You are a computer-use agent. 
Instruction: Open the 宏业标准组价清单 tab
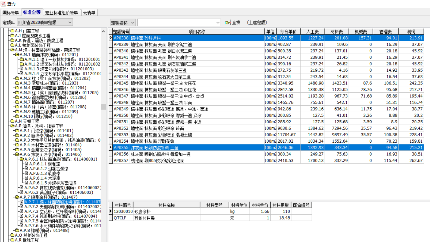coord(61,12)
